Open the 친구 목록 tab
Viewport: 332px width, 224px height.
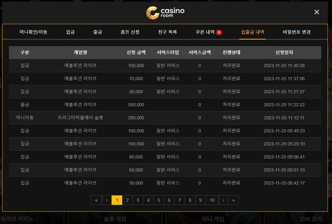tap(168, 32)
